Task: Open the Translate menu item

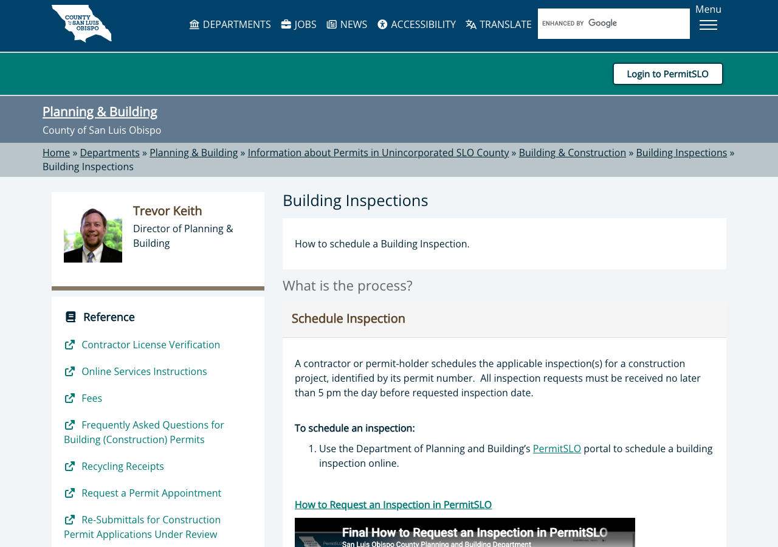Action: point(498,24)
